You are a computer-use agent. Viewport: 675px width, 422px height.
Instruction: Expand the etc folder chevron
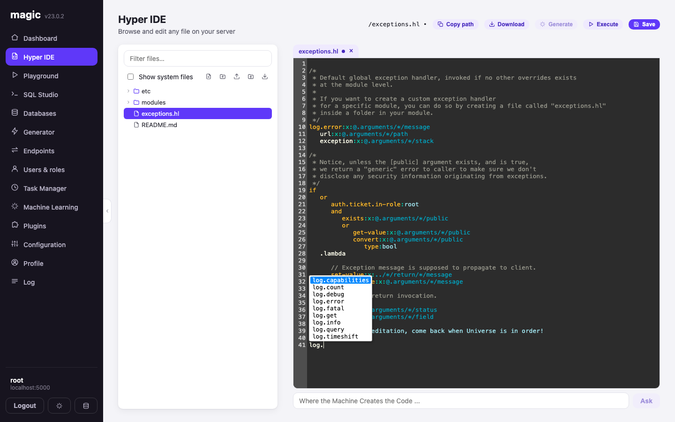tap(128, 91)
